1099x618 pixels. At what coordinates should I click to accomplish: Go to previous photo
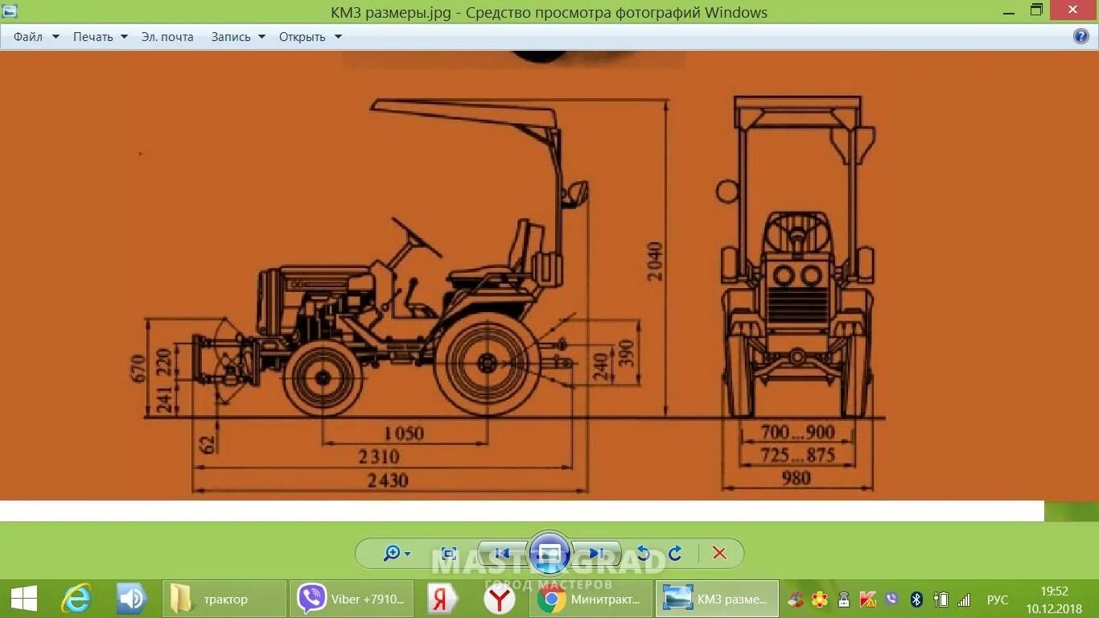[x=502, y=553]
